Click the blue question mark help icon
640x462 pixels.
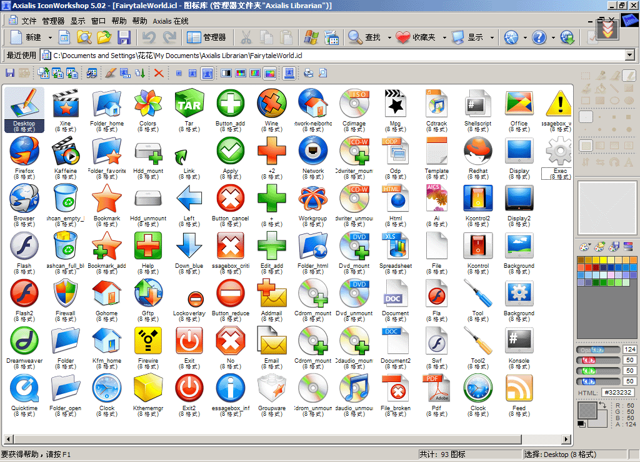coord(539,37)
